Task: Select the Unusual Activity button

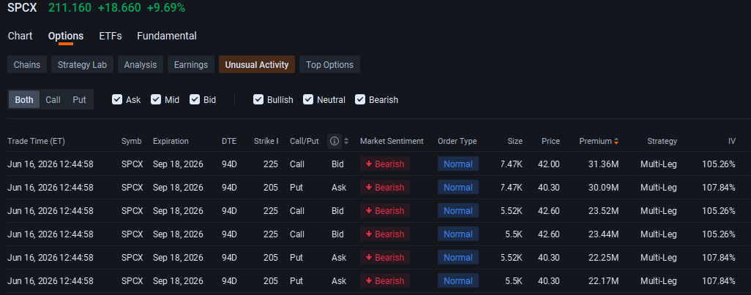Action: pos(257,64)
